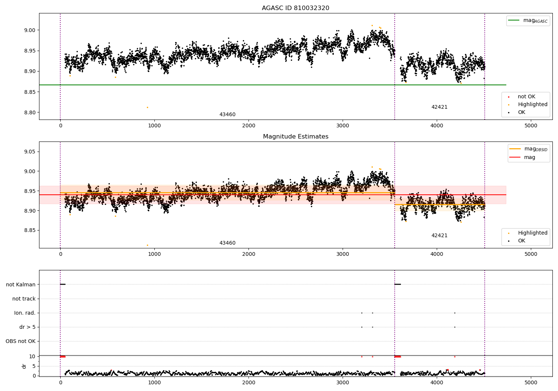Screen dimensions: 558x391
Task: Click the mag AGASC legend entry
Action: pyautogui.click(x=528, y=20)
